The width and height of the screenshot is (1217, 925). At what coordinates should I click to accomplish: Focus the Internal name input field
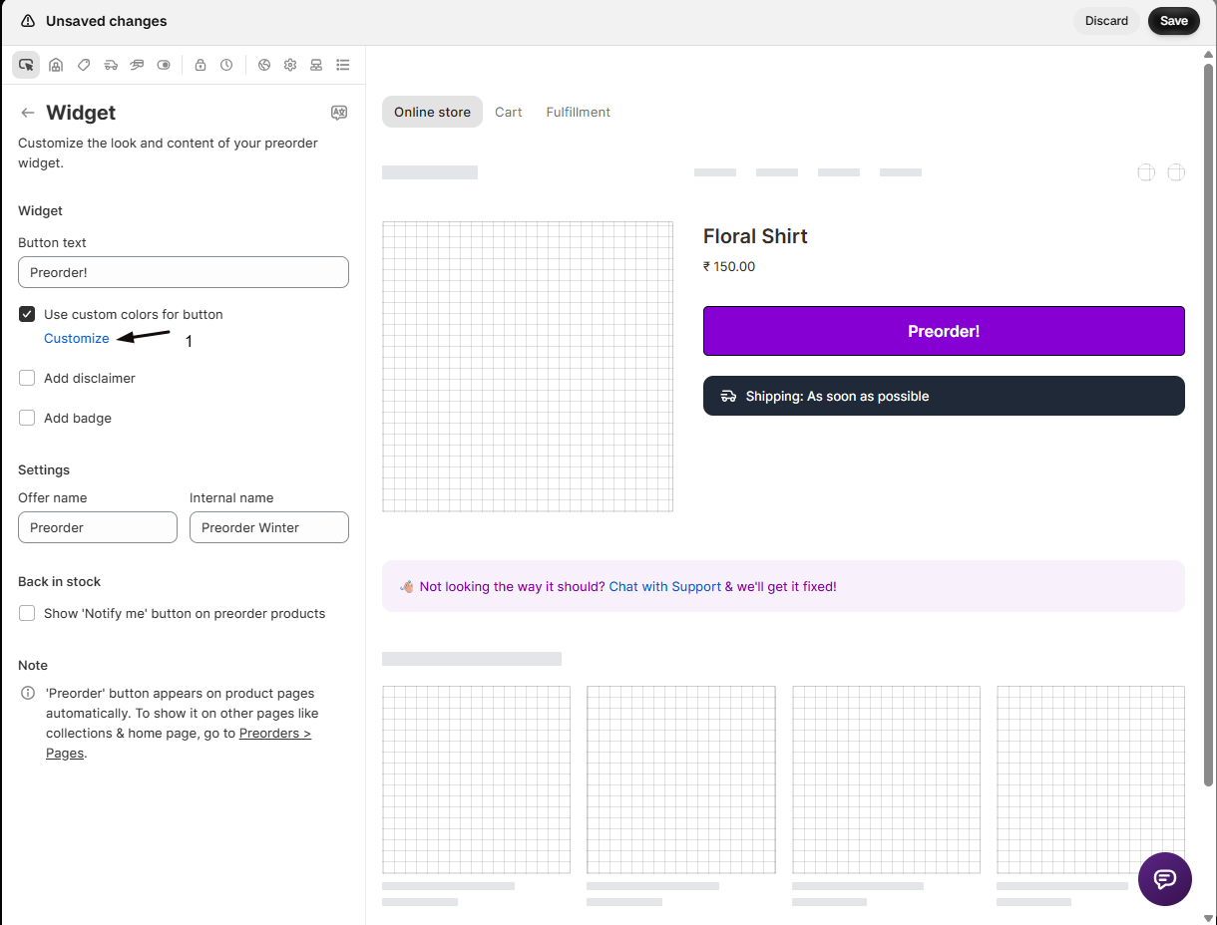coord(269,527)
